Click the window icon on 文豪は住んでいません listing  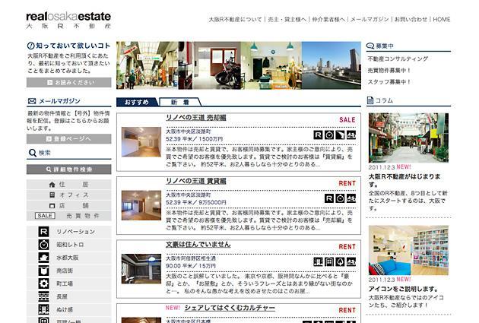[x=329, y=261]
